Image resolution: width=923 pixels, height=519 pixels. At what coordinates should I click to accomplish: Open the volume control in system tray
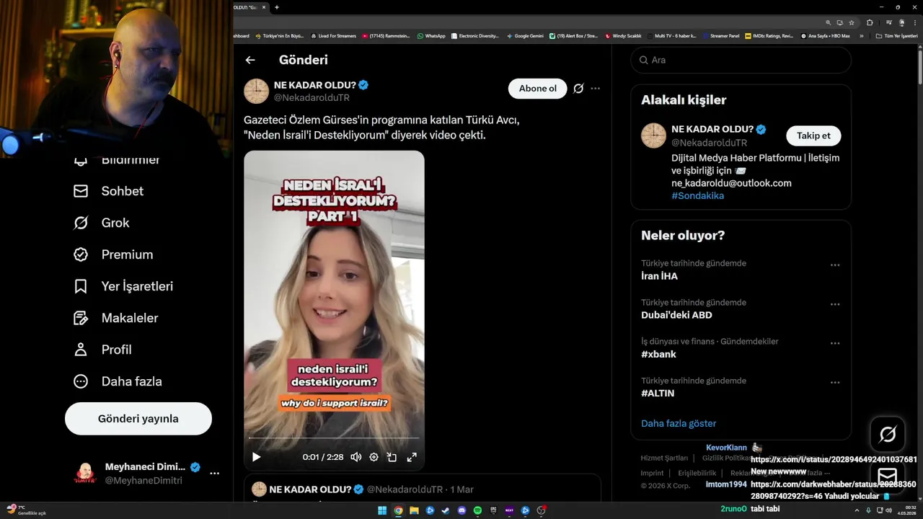pyautogui.click(x=888, y=510)
